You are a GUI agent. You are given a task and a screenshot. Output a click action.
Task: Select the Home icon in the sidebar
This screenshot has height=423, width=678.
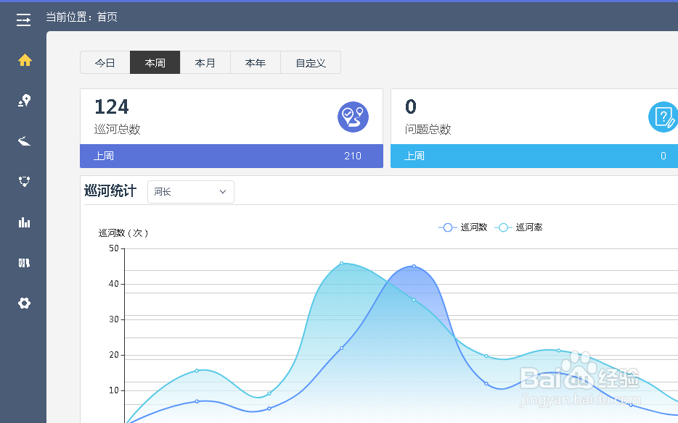click(23, 61)
